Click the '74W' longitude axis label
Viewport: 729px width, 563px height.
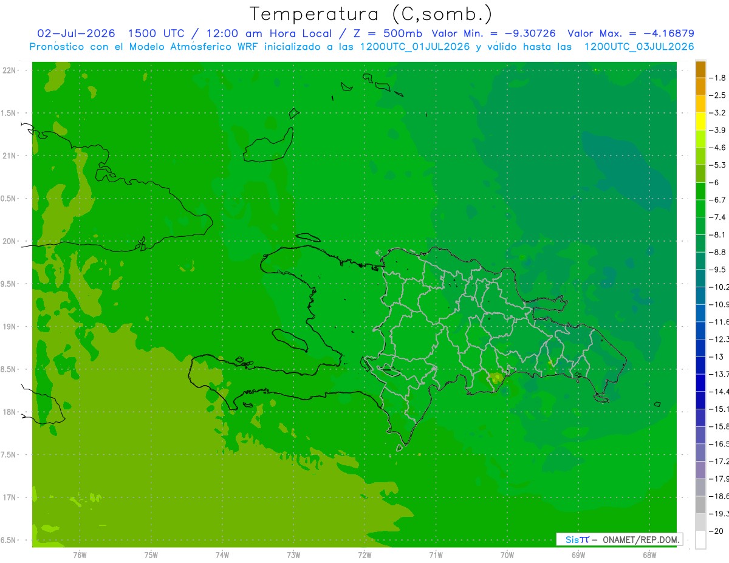pos(222,555)
